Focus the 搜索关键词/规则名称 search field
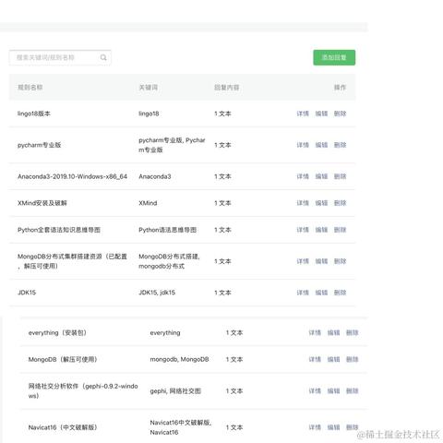The height and width of the screenshot is (443, 443). pyautogui.click(x=60, y=57)
